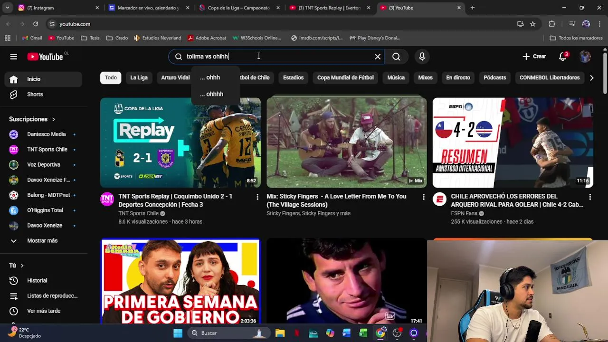Open File Explorer from taskbar

280,333
